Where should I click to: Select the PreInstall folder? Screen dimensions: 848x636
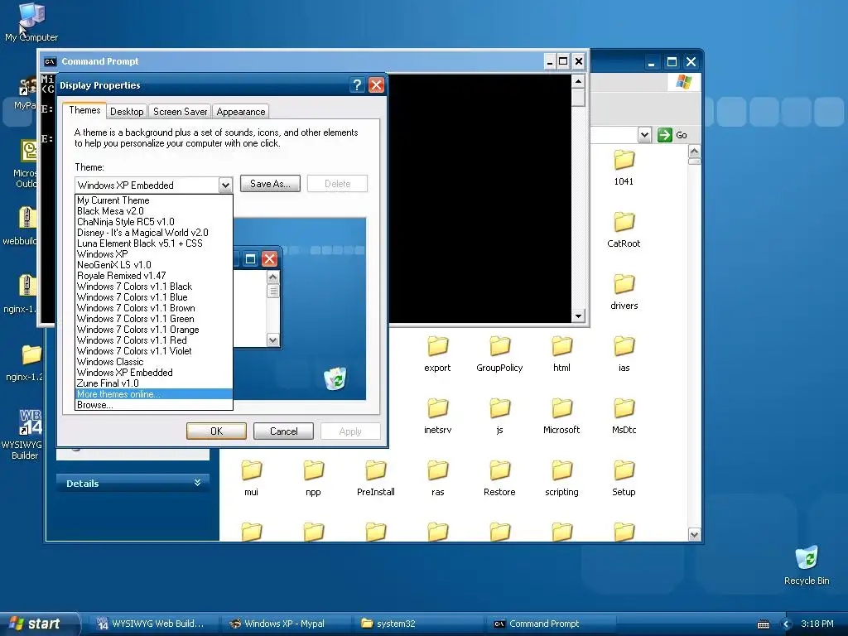pyautogui.click(x=375, y=479)
